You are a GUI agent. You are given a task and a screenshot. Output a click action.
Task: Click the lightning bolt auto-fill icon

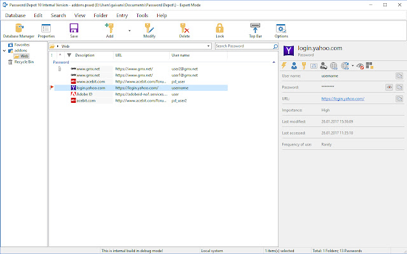pyautogui.click(x=284, y=65)
